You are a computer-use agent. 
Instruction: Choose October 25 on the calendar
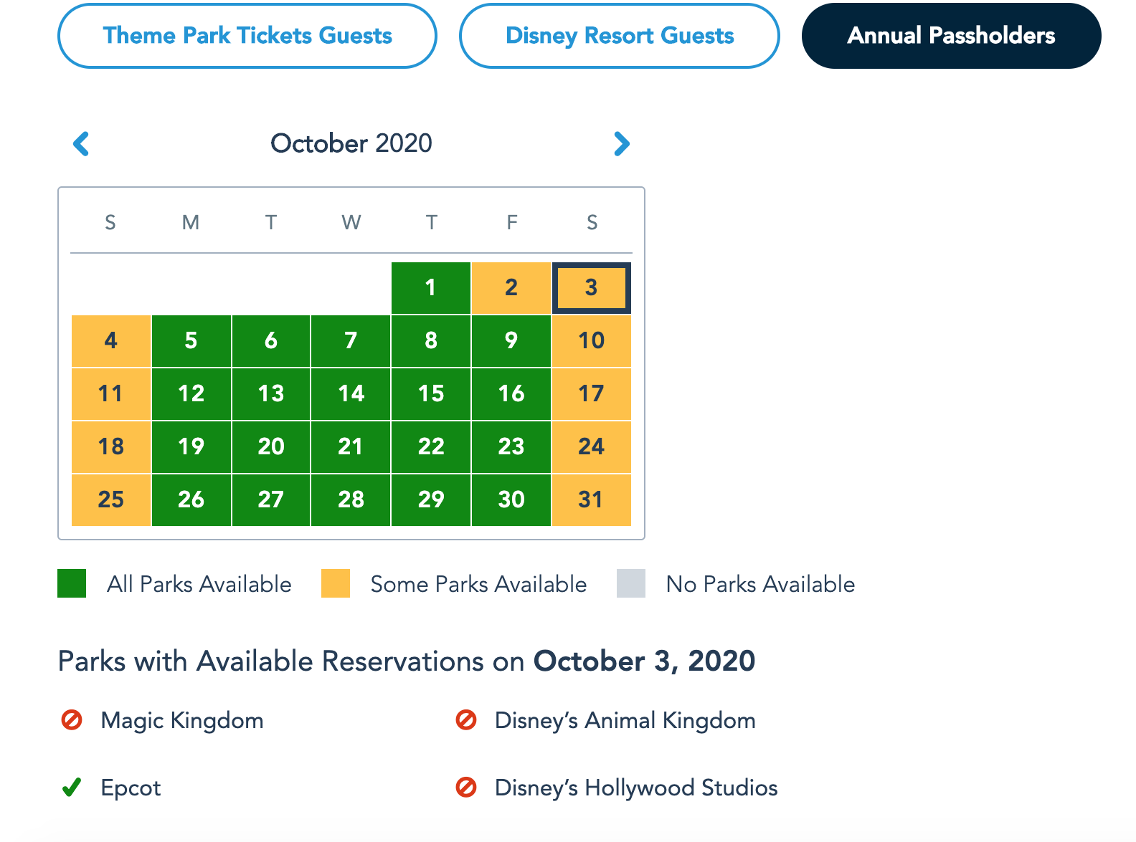111,500
